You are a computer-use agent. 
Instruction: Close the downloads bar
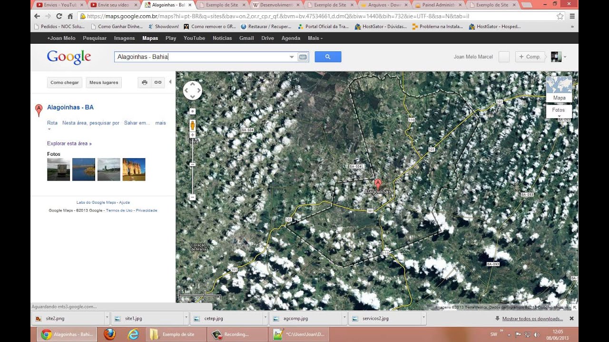(x=572, y=318)
